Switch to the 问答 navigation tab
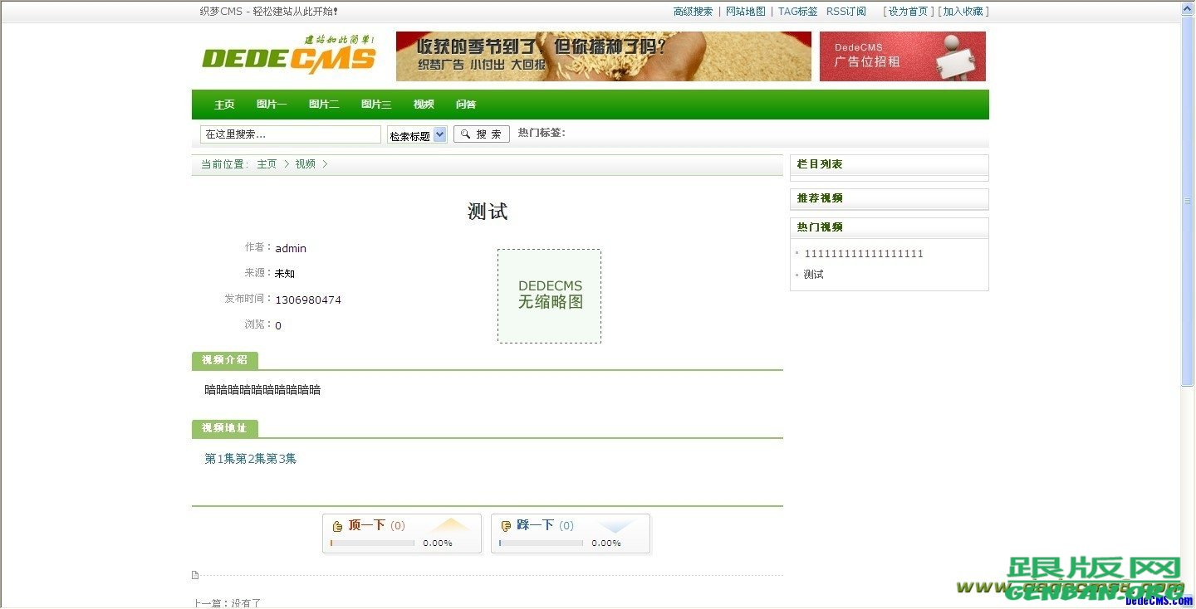1196x609 pixels. tap(465, 104)
